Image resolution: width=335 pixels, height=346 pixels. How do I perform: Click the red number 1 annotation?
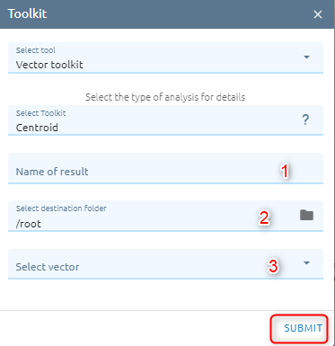click(285, 171)
